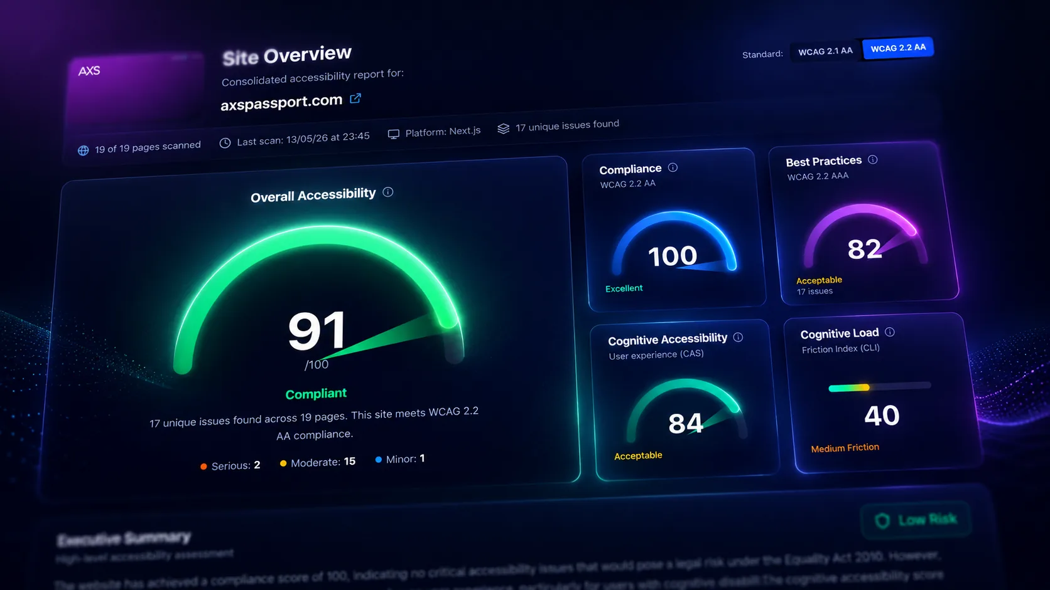1050x590 pixels.
Task: Click the 'Moderate: 15' count
Action: coord(323,461)
